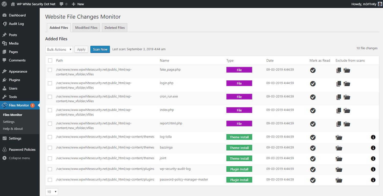The image size is (383, 196).
Task: Open the per-page count dropdown showing 10
Action: [x=52, y=191]
